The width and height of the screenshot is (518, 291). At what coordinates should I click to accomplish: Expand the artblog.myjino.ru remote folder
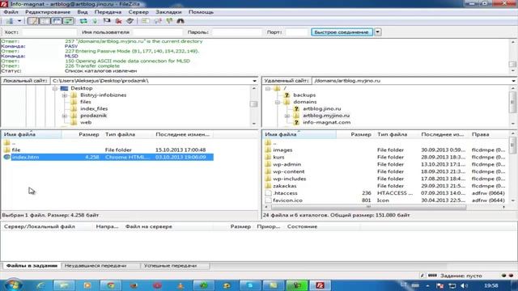pos(287,116)
